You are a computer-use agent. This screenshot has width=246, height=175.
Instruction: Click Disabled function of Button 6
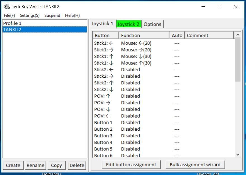(130, 155)
